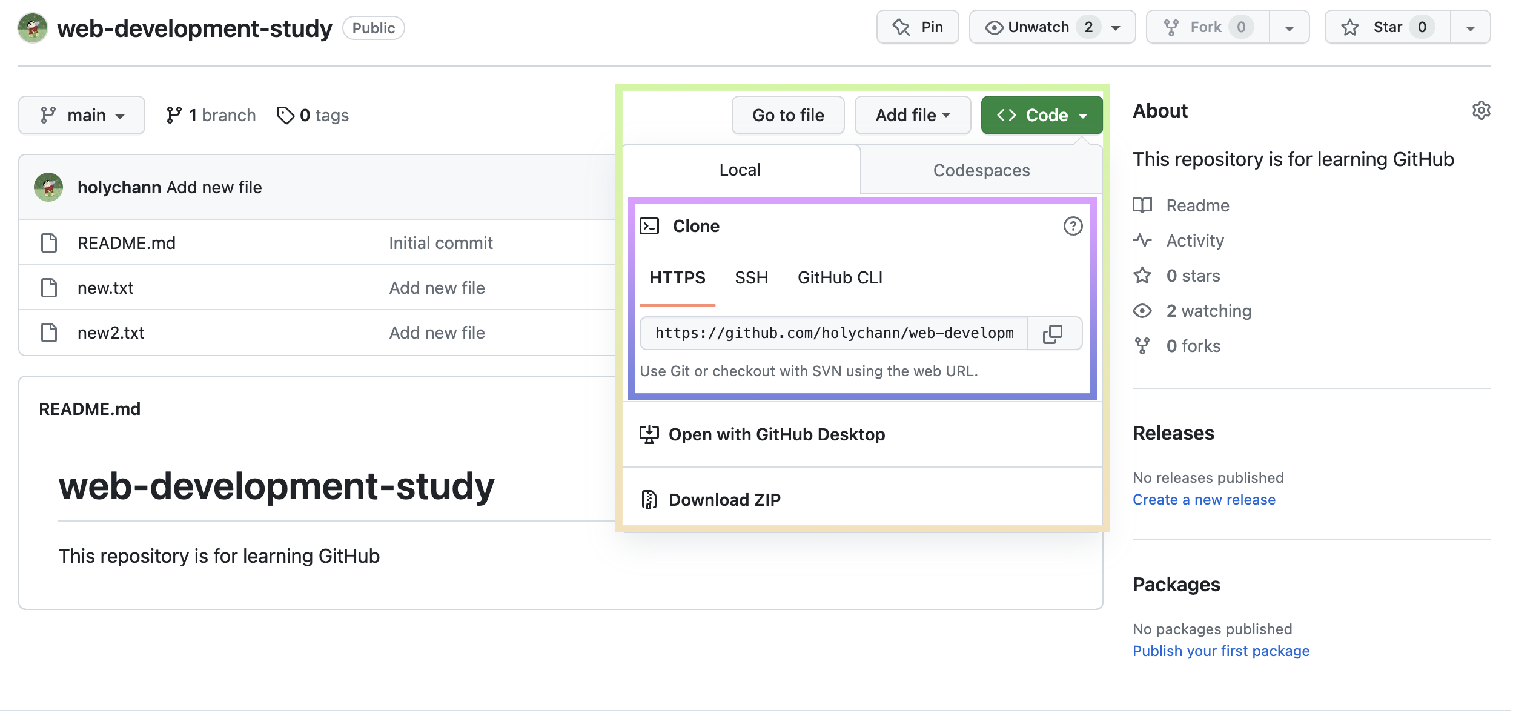The width and height of the screenshot is (1513, 716).
Task: Copy the HTTPS clone URL to clipboard
Action: [x=1053, y=334]
